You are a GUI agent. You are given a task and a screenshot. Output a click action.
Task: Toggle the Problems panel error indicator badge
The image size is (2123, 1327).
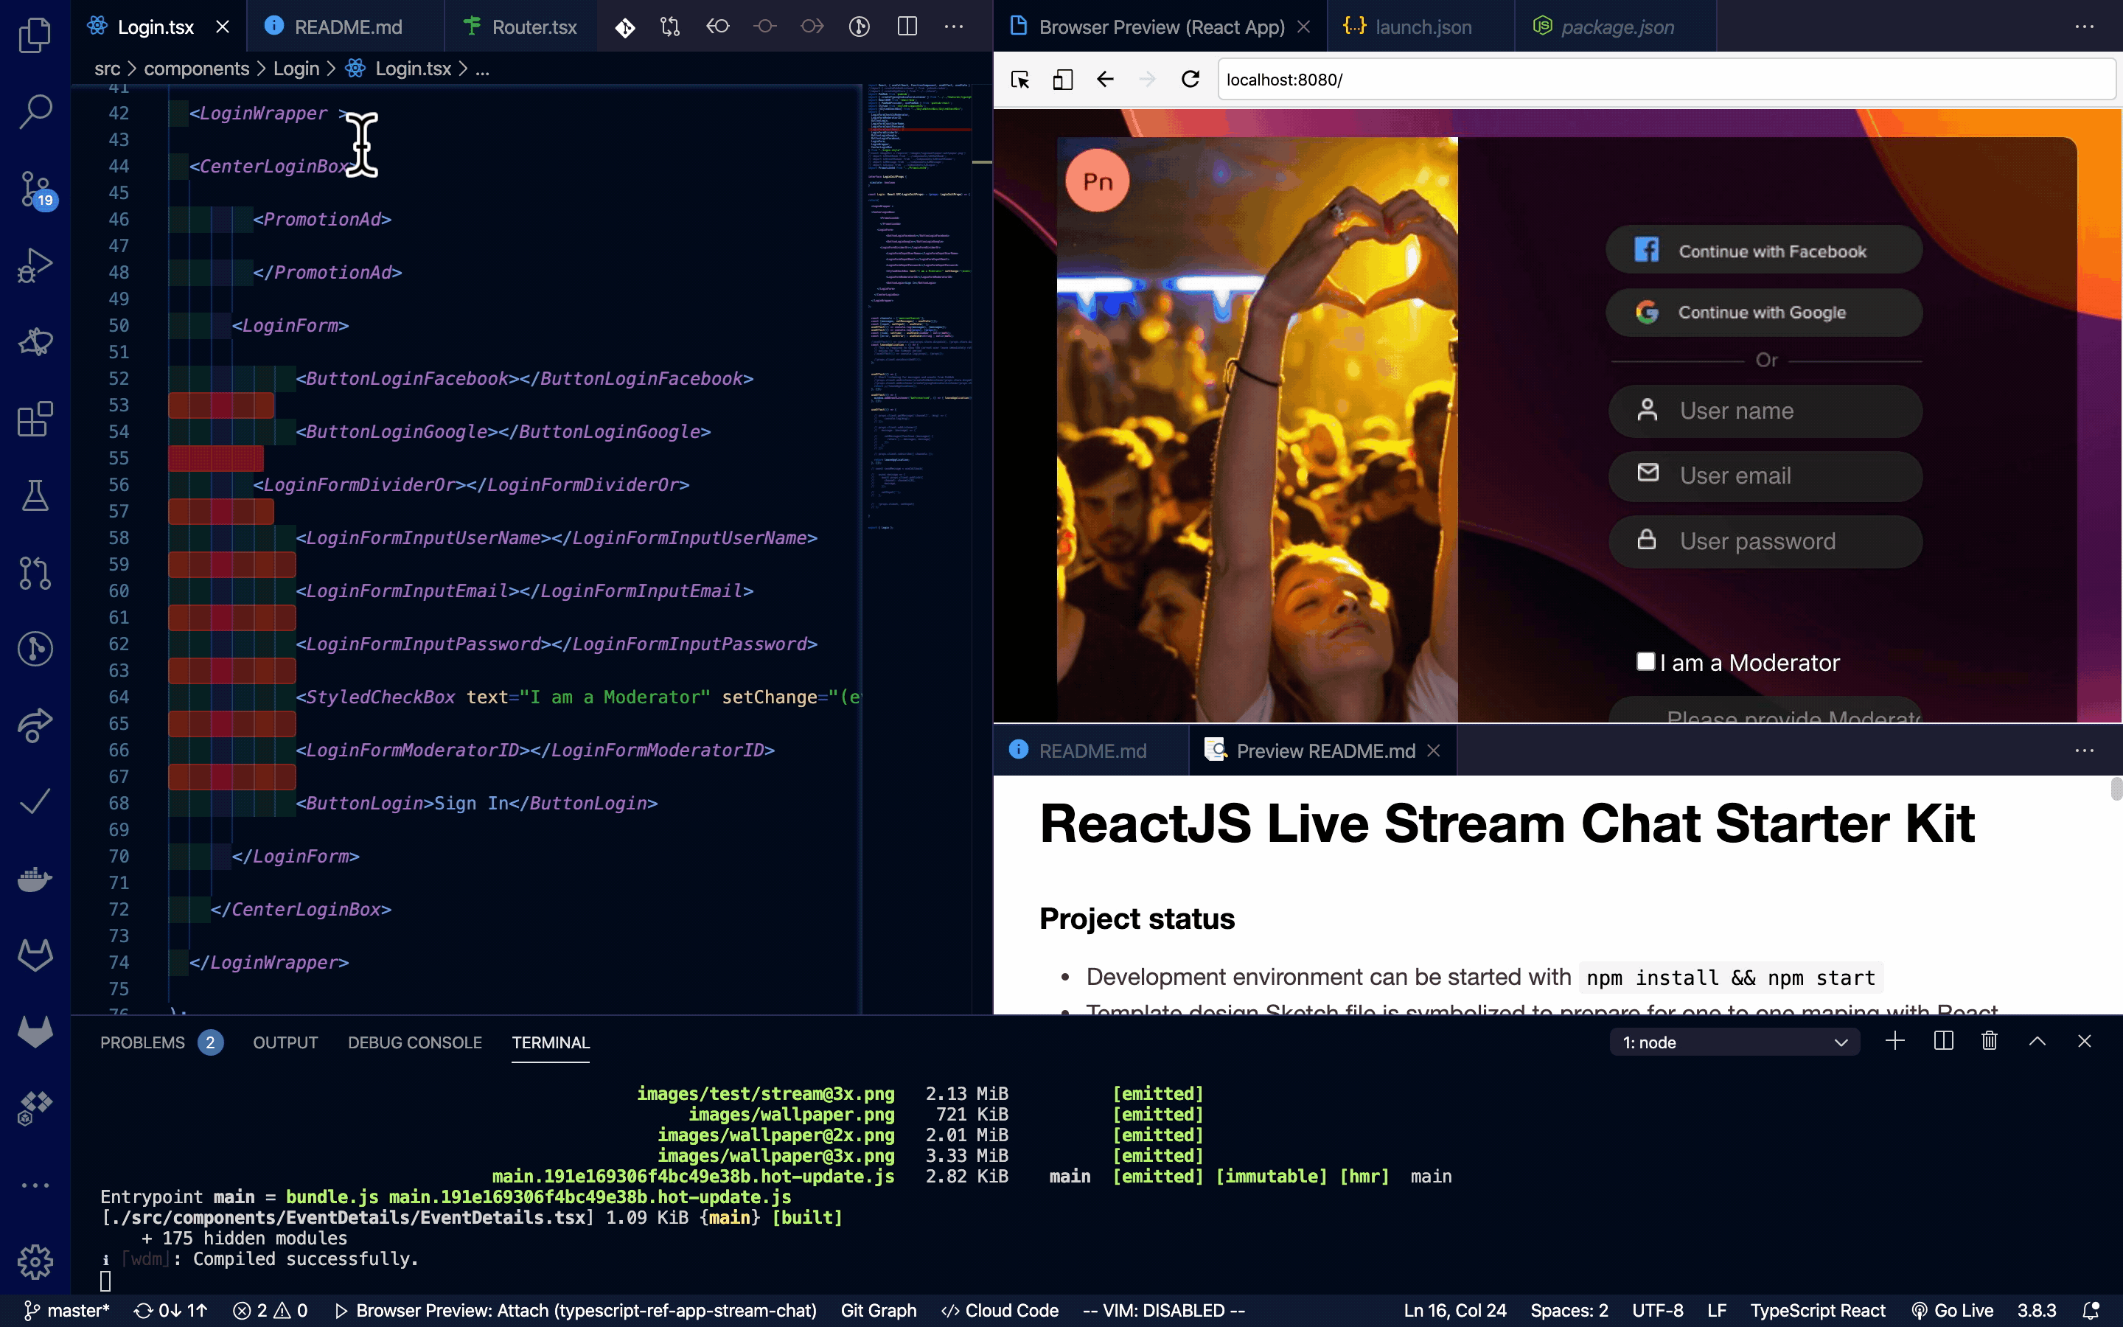tap(209, 1042)
